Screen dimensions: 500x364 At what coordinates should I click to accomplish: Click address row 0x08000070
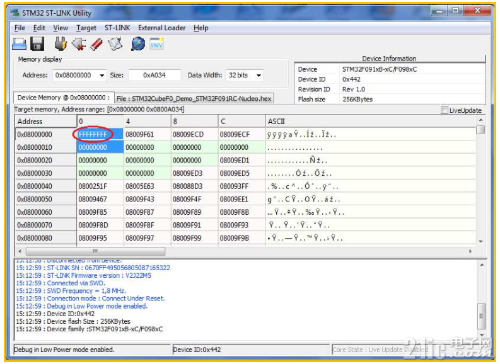coord(46,225)
